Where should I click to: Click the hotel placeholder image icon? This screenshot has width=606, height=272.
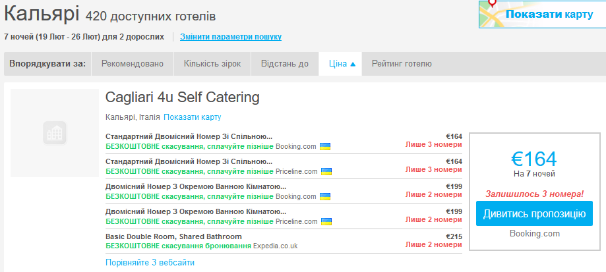point(55,133)
